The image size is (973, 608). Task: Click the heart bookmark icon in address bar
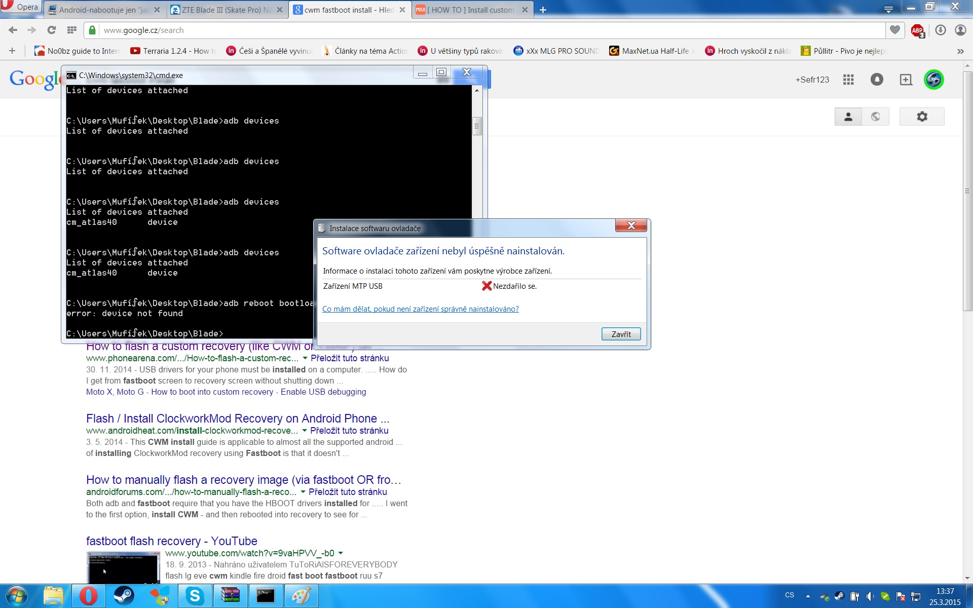coord(895,30)
